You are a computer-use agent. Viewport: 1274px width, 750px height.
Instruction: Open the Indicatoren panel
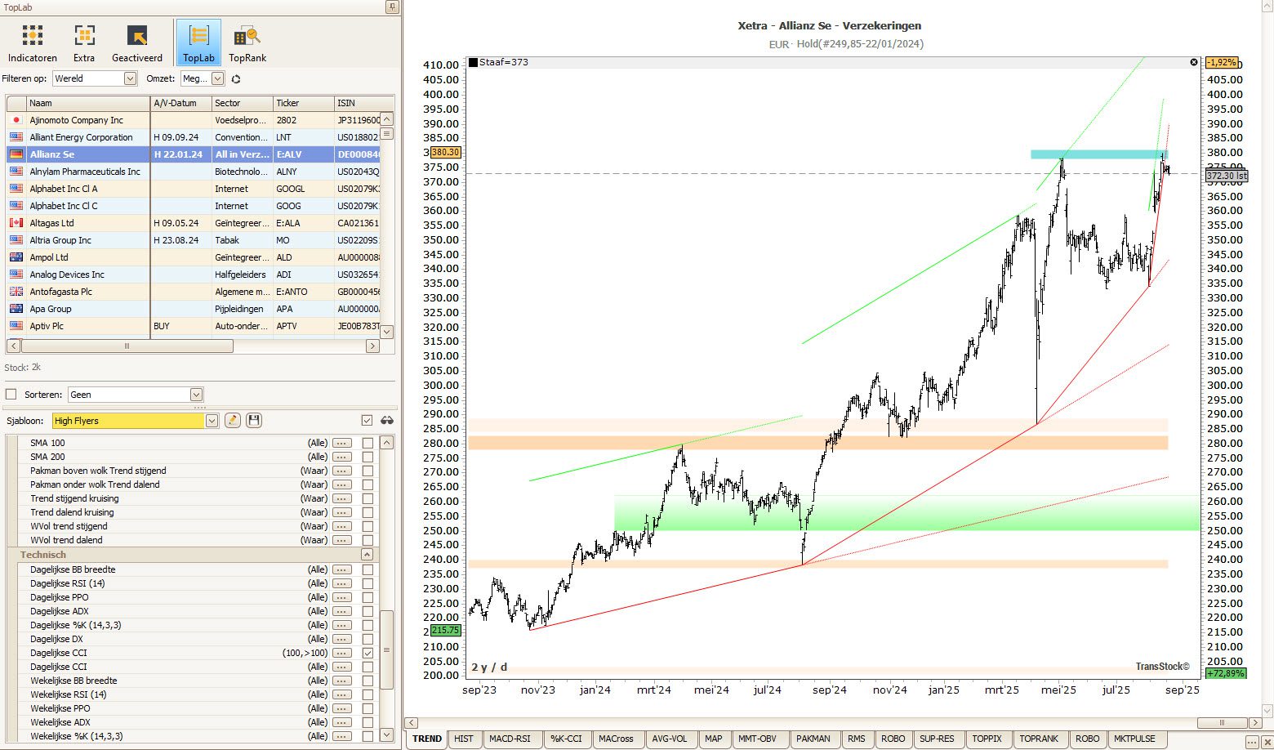[x=33, y=43]
